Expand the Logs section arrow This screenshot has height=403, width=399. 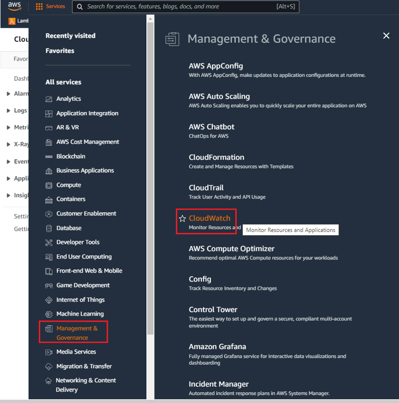(x=8, y=111)
